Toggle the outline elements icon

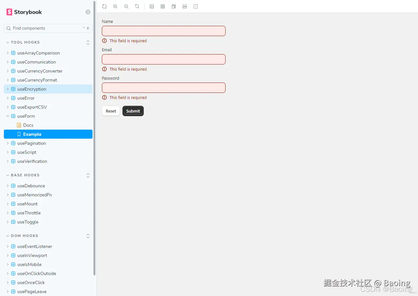click(x=196, y=6)
